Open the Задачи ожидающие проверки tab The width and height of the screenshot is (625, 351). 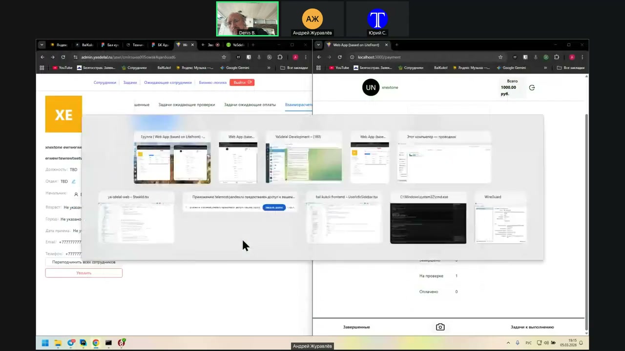coord(187,105)
